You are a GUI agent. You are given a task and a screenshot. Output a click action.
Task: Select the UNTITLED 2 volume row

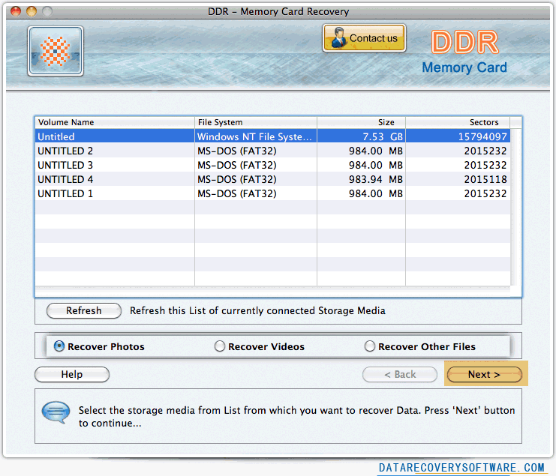(272, 151)
